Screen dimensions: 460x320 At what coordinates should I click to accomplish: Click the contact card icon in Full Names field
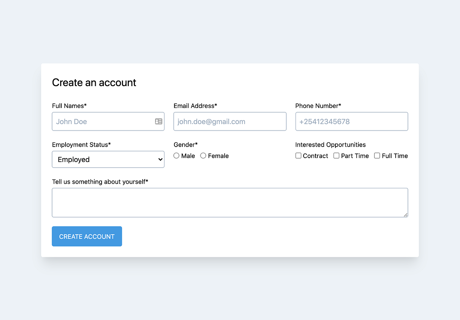tap(158, 121)
